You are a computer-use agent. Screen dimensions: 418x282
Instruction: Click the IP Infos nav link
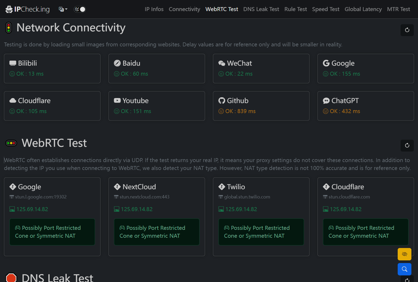coord(154,9)
